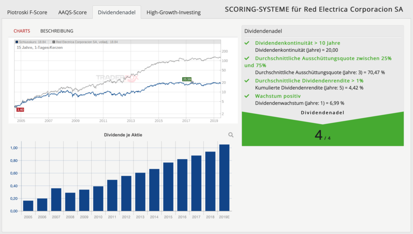
Task: Click the 2013 dividend bar
Action: coord(140,192)
